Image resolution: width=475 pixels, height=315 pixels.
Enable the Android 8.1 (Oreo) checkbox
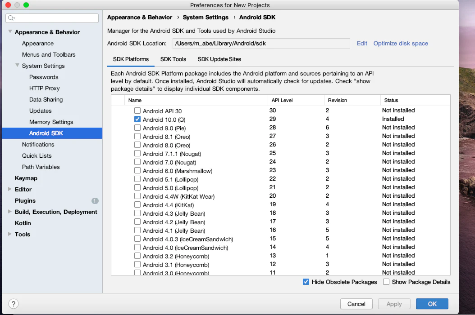pyautogui.click(x=137, y=136)
